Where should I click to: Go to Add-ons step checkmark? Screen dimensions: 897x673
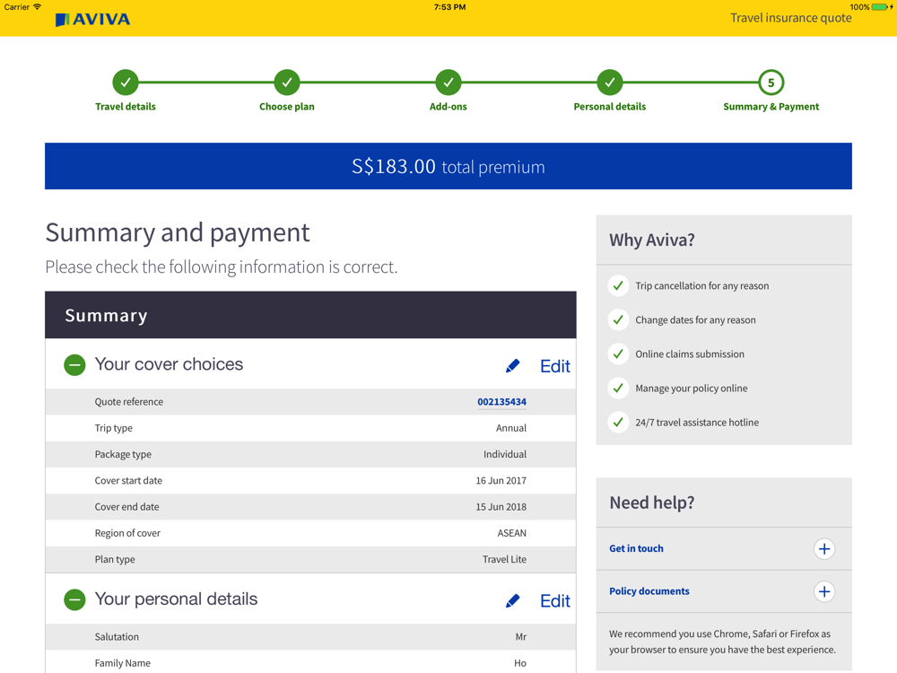tap(448, 83)
